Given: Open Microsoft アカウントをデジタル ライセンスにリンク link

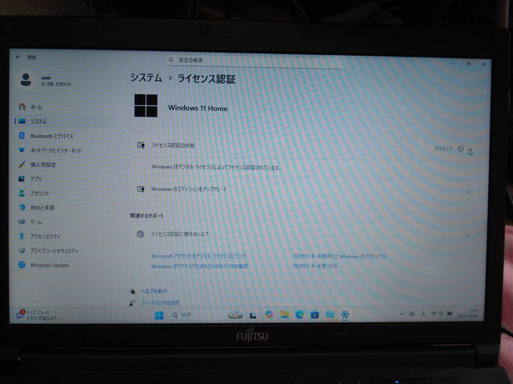Looking at the screenshot, I should pyautogui.click(x=199, y=256).
